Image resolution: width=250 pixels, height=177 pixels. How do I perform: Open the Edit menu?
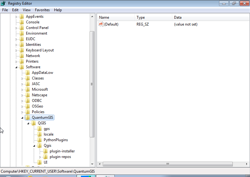tap(15, 10)
